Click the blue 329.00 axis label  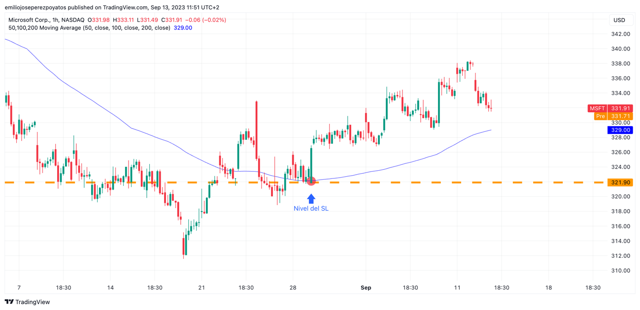(x=620, y=130)
